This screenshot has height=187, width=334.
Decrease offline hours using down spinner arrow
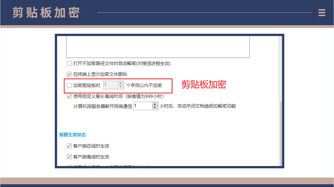155,108
